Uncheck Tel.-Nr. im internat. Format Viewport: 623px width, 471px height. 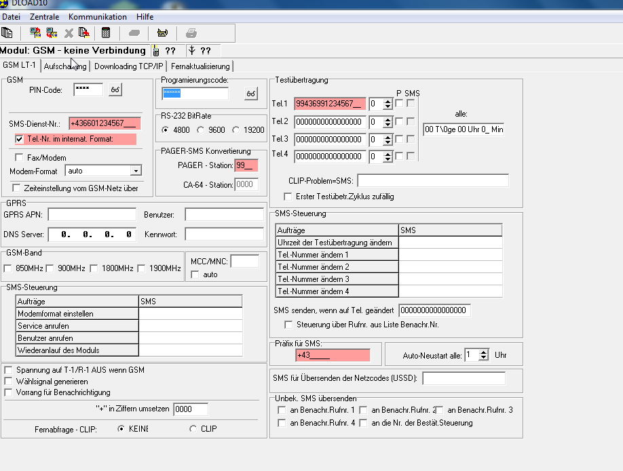(x=20, y=139)
